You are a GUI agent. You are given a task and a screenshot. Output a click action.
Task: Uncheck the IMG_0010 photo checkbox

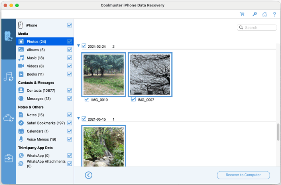pyautogui.click(x=87, y=99)
